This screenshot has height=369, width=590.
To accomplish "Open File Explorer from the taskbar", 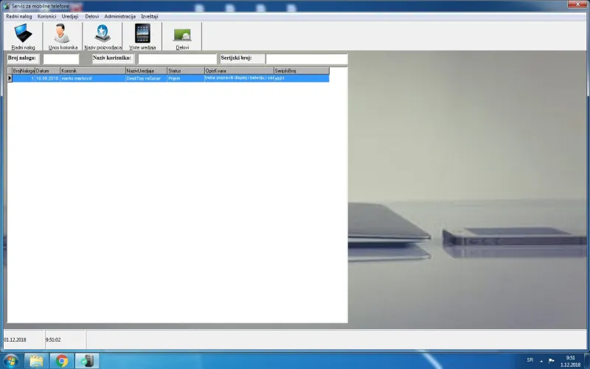I will (36, 361).
